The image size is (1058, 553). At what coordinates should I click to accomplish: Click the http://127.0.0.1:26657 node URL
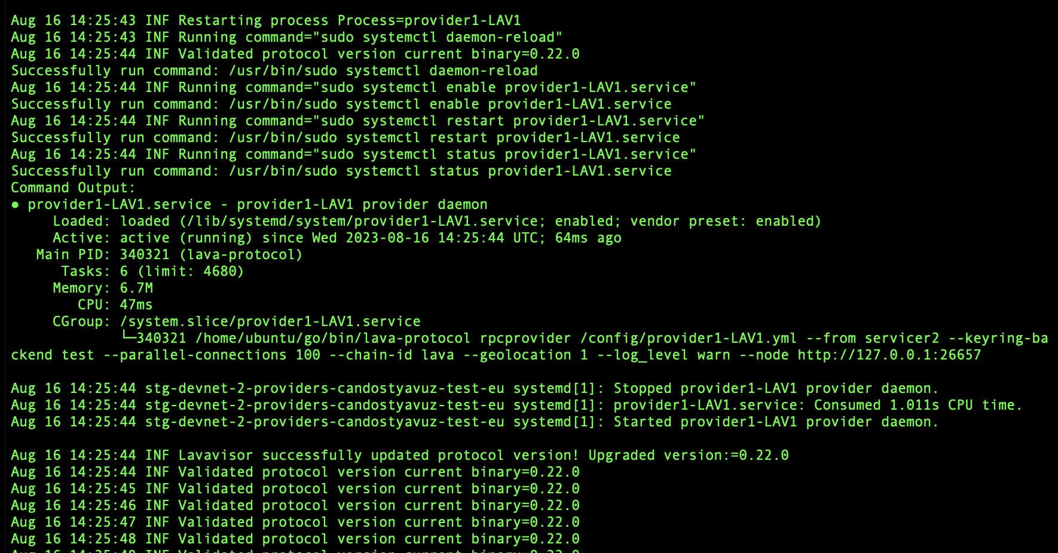(889, 355)
